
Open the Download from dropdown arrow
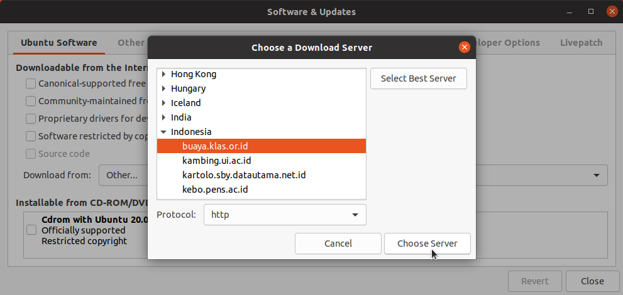(x=597, y=175)
